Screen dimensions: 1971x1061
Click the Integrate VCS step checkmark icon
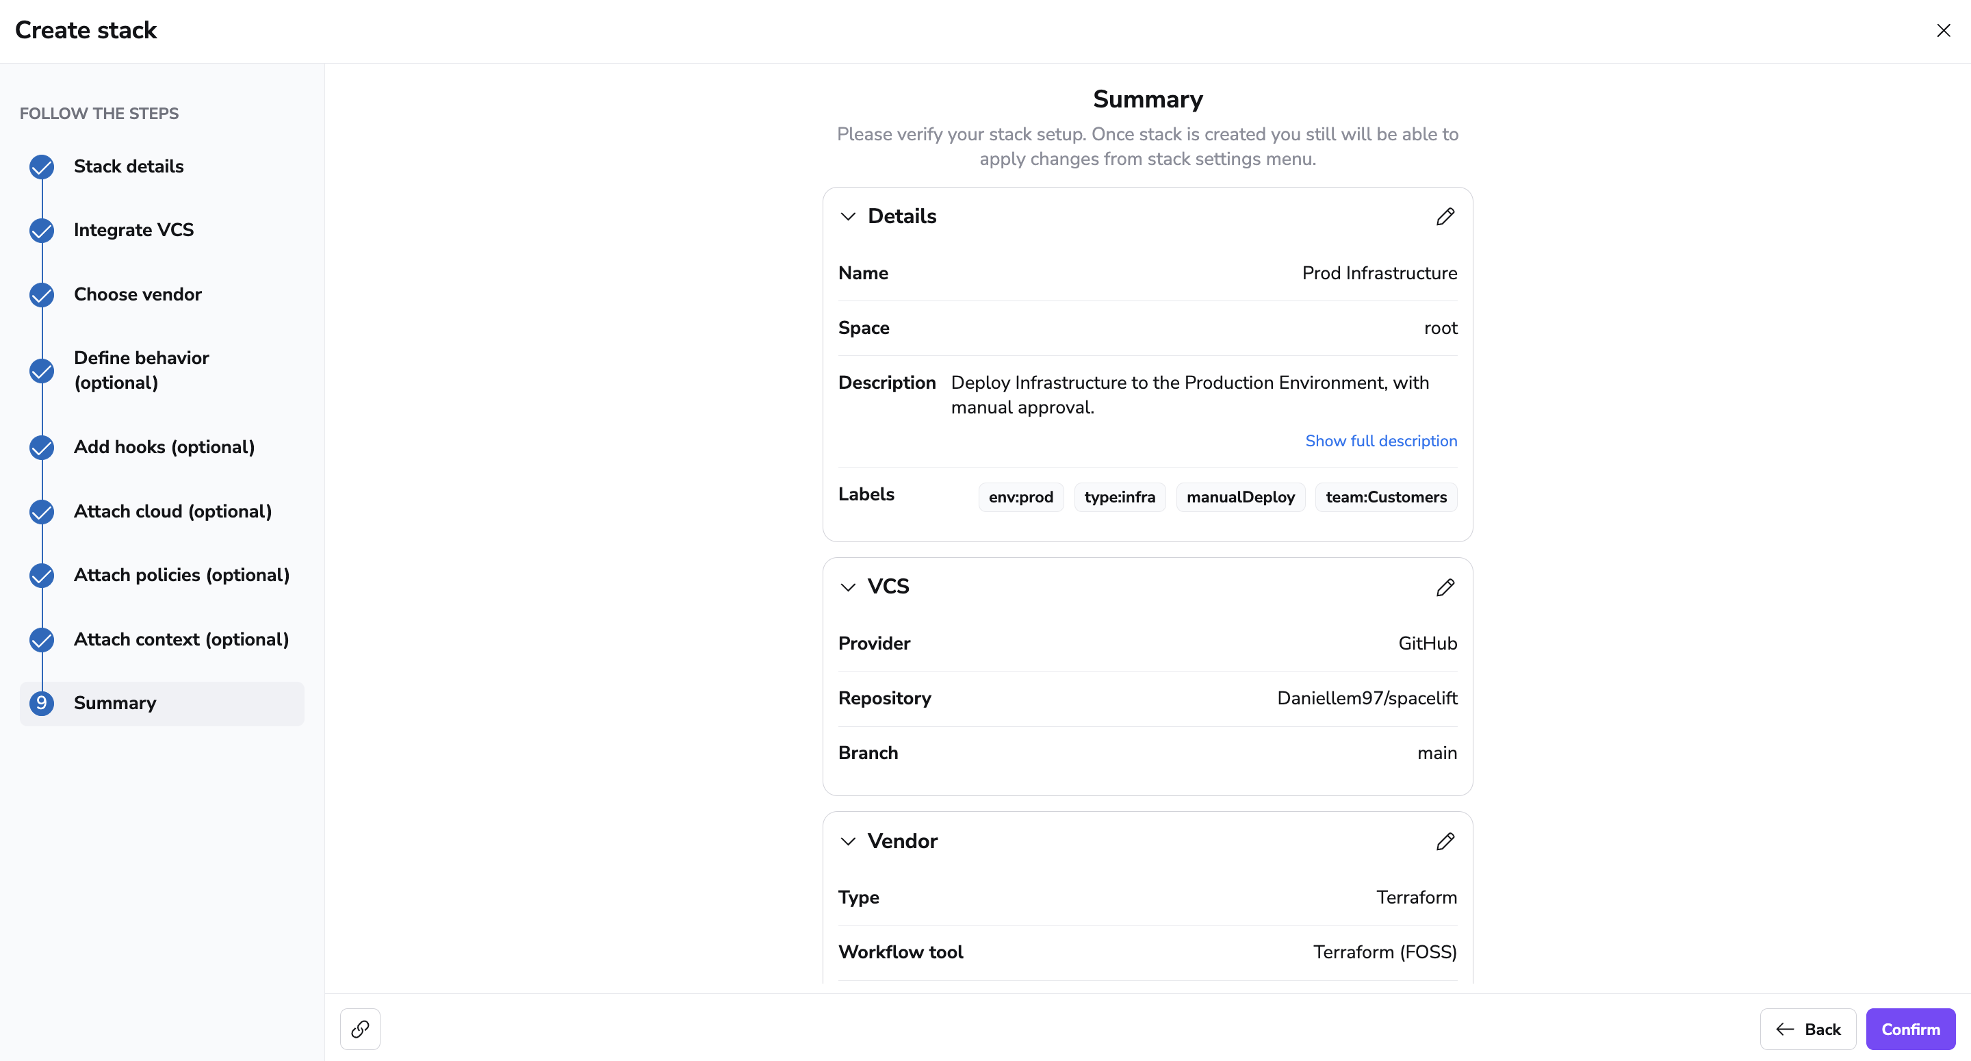point(42,231)
